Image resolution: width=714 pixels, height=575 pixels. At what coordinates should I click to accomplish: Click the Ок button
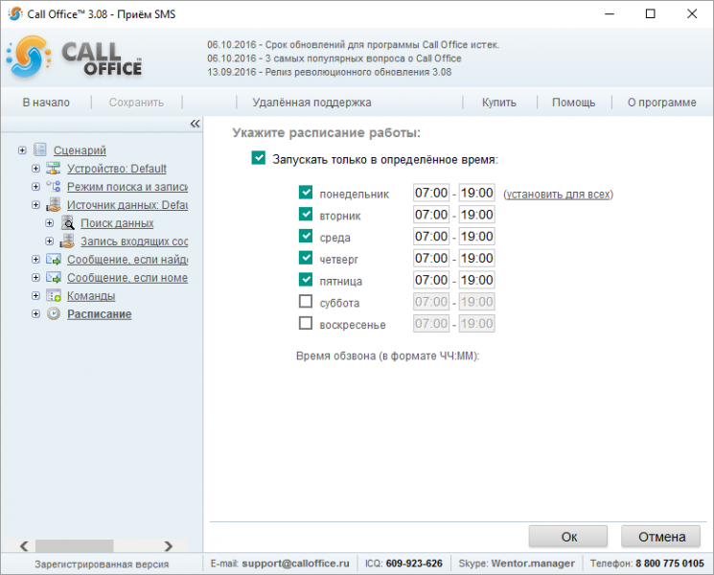[568, 537]
